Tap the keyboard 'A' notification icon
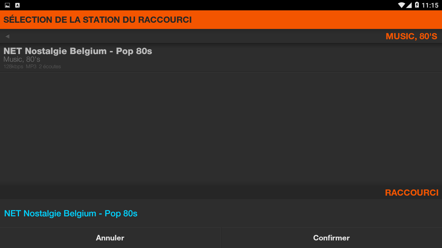 click(18, 5)
